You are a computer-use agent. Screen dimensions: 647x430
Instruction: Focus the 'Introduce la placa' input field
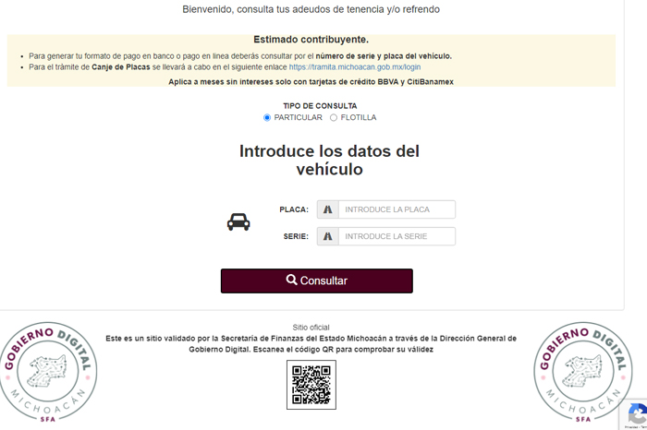(397, 209)
